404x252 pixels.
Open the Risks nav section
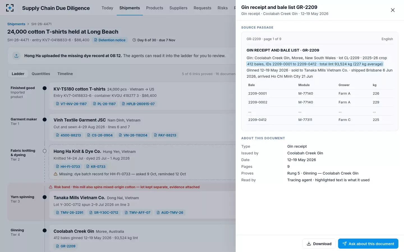coord(222,8)
